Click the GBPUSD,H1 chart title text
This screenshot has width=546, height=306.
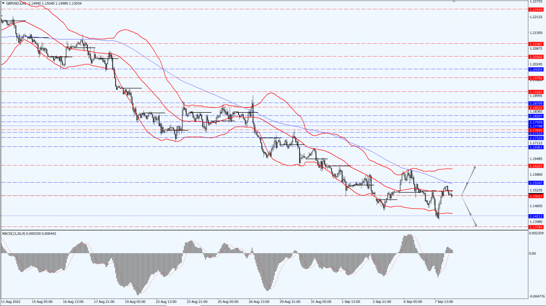17,3
